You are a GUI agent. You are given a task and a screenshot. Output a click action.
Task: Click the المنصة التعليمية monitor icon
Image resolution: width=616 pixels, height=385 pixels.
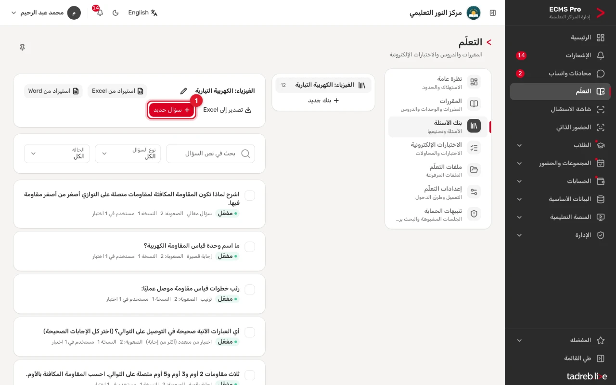click(x=601, y=217)
